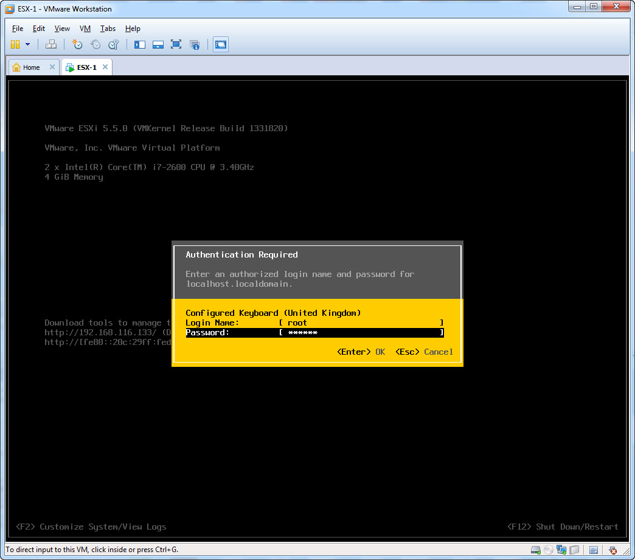Click the 4 GiB Memory text
The width and height of the screenshot is (635, 560).
[x=74, y=177]
